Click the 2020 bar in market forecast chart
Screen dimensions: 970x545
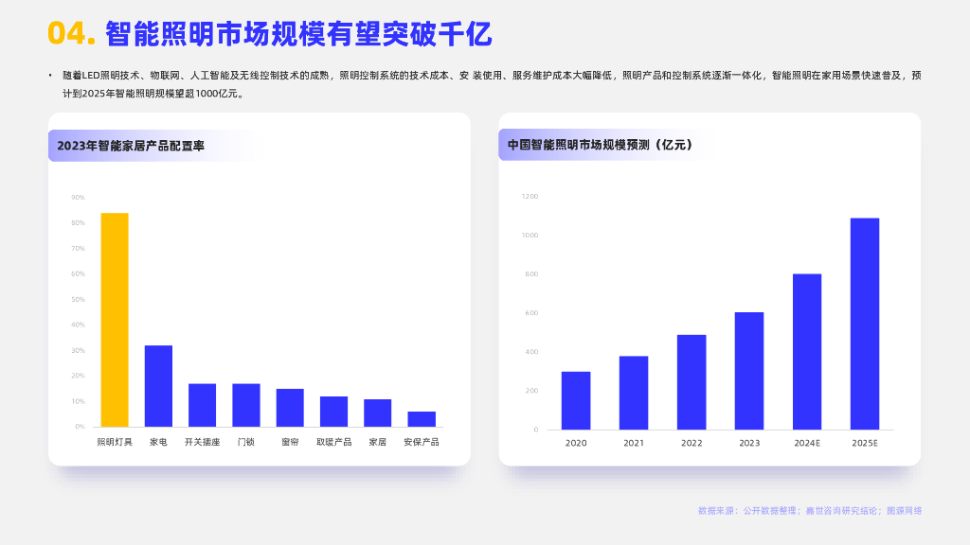574,402
